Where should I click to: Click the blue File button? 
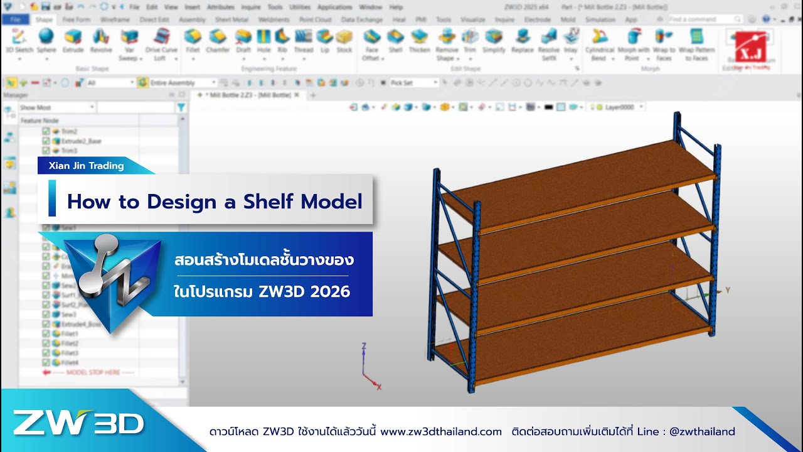(15, 19)
